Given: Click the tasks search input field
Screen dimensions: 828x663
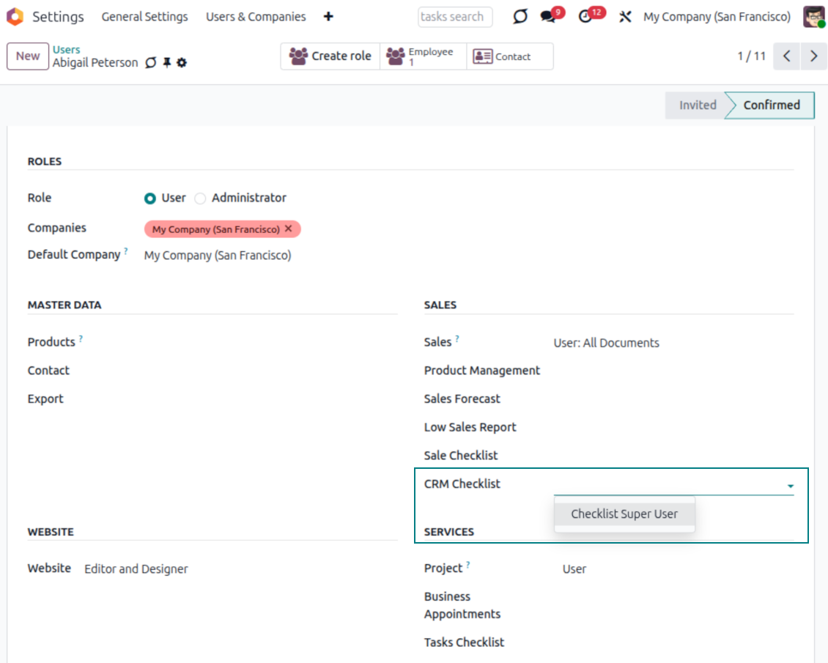Looking at the screenshot, I should pos(454,17).
